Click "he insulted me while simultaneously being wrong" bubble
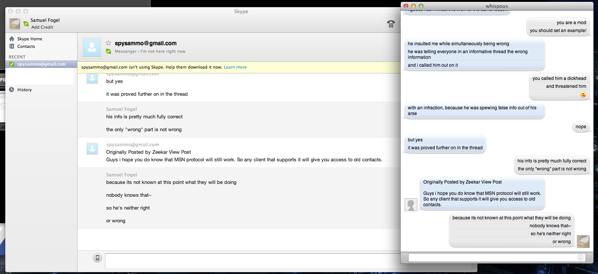Screen dimensions: 598x274 pyautogui.click(x=458, y=44)
